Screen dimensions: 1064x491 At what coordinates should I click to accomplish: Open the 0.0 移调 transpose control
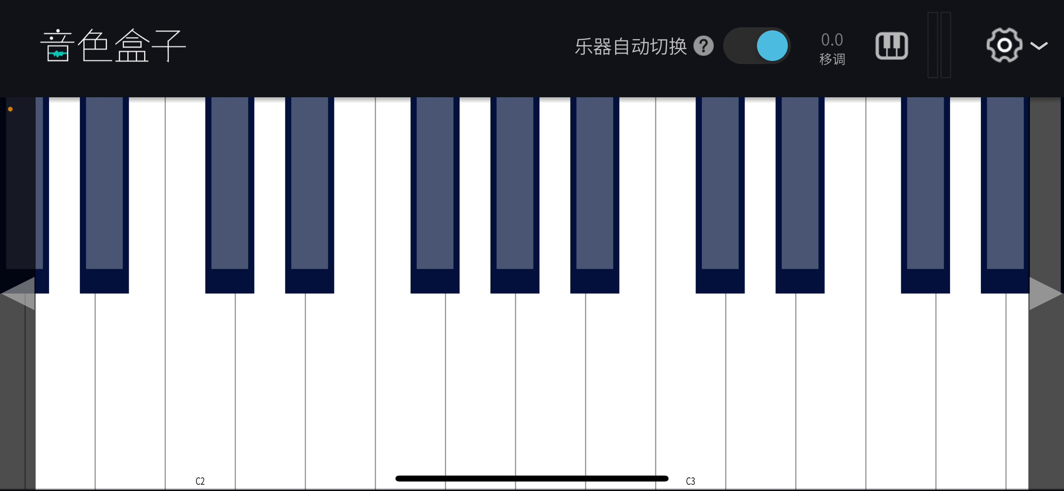tap(832, 49)
